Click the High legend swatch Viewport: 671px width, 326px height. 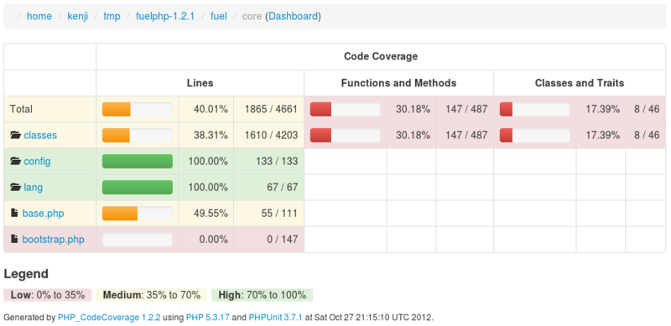[263, 295]
